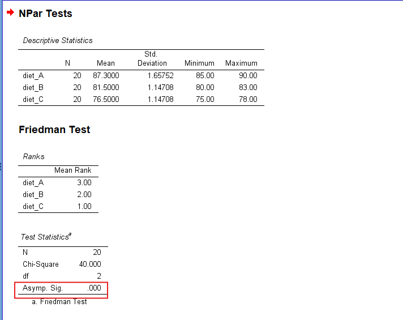Click the Mean Rank column header
This screenshot has width=403, height=320.
tap(72, 170)
